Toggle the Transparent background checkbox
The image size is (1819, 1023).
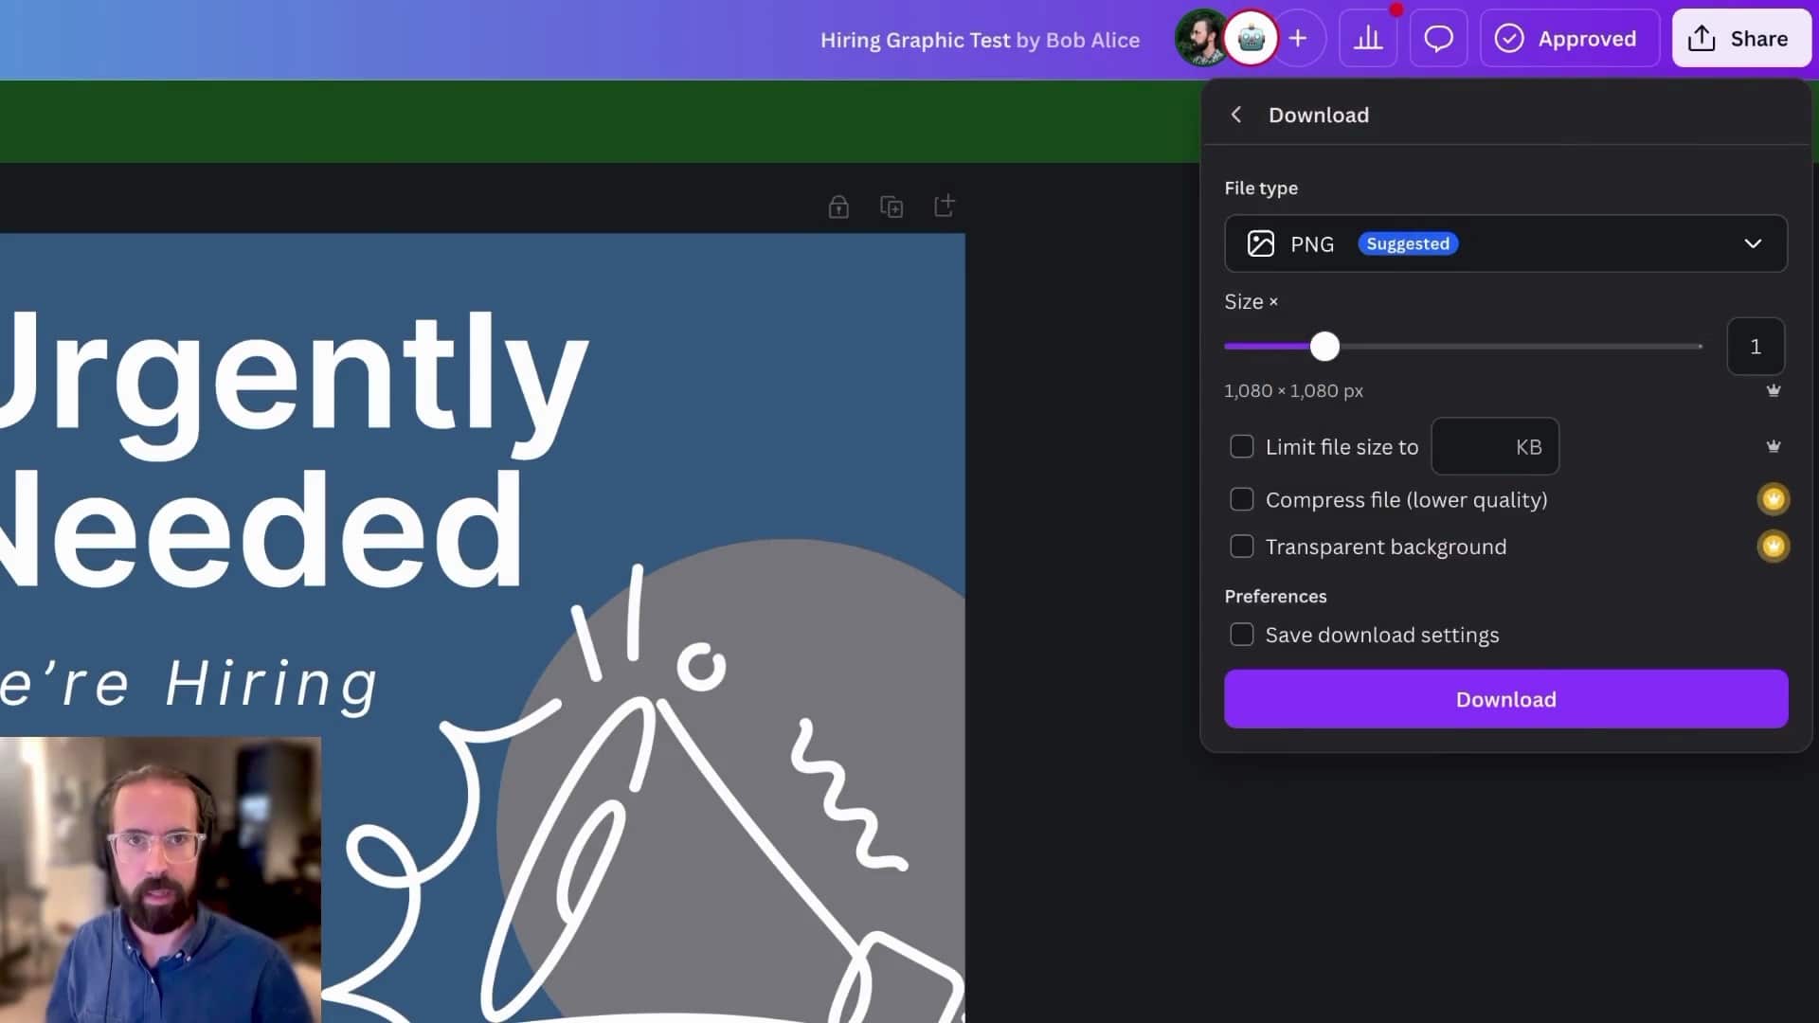[1241, 547]
